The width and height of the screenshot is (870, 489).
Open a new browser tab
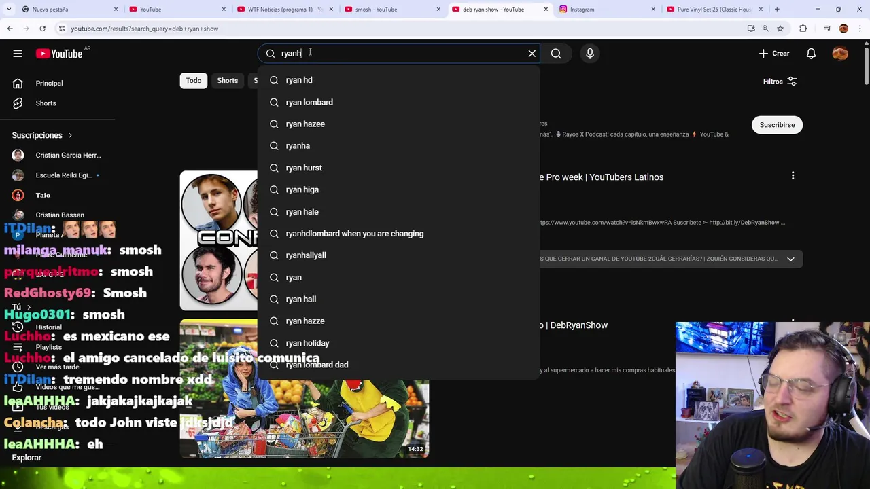click(777, 10)
